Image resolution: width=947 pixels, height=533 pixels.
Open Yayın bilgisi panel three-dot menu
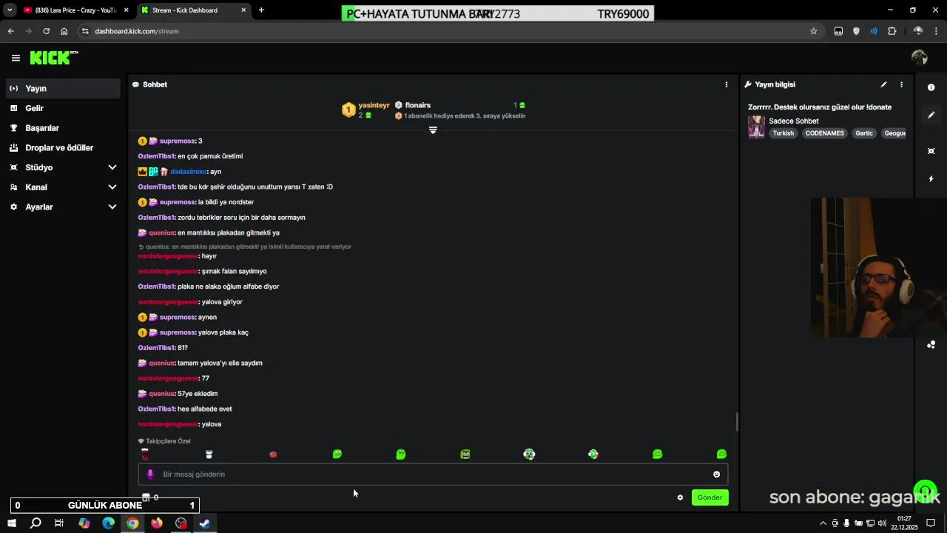pyautogui.click(x=901, y=84)
